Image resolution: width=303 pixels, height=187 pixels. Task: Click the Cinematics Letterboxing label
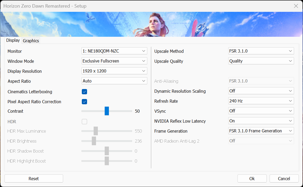[30, 92]
